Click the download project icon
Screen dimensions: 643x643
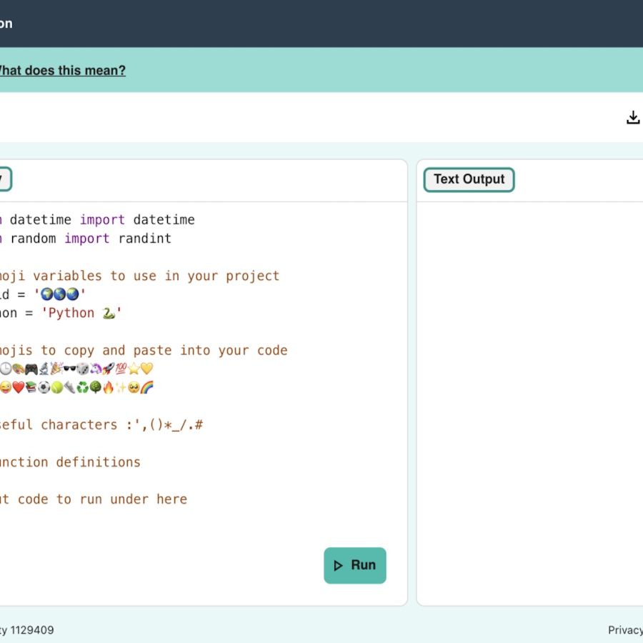[x=633, y=118]
